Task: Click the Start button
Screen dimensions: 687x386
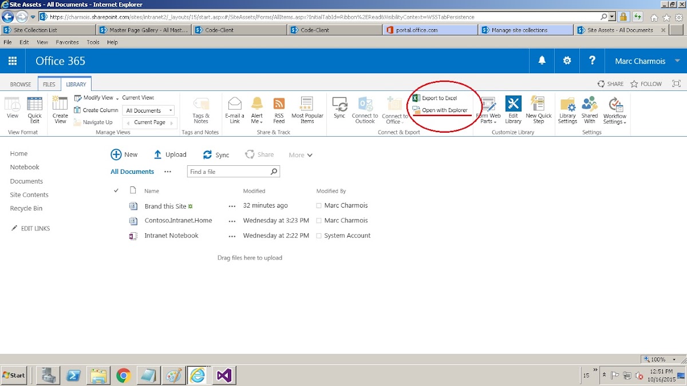Action: [14, 375]
